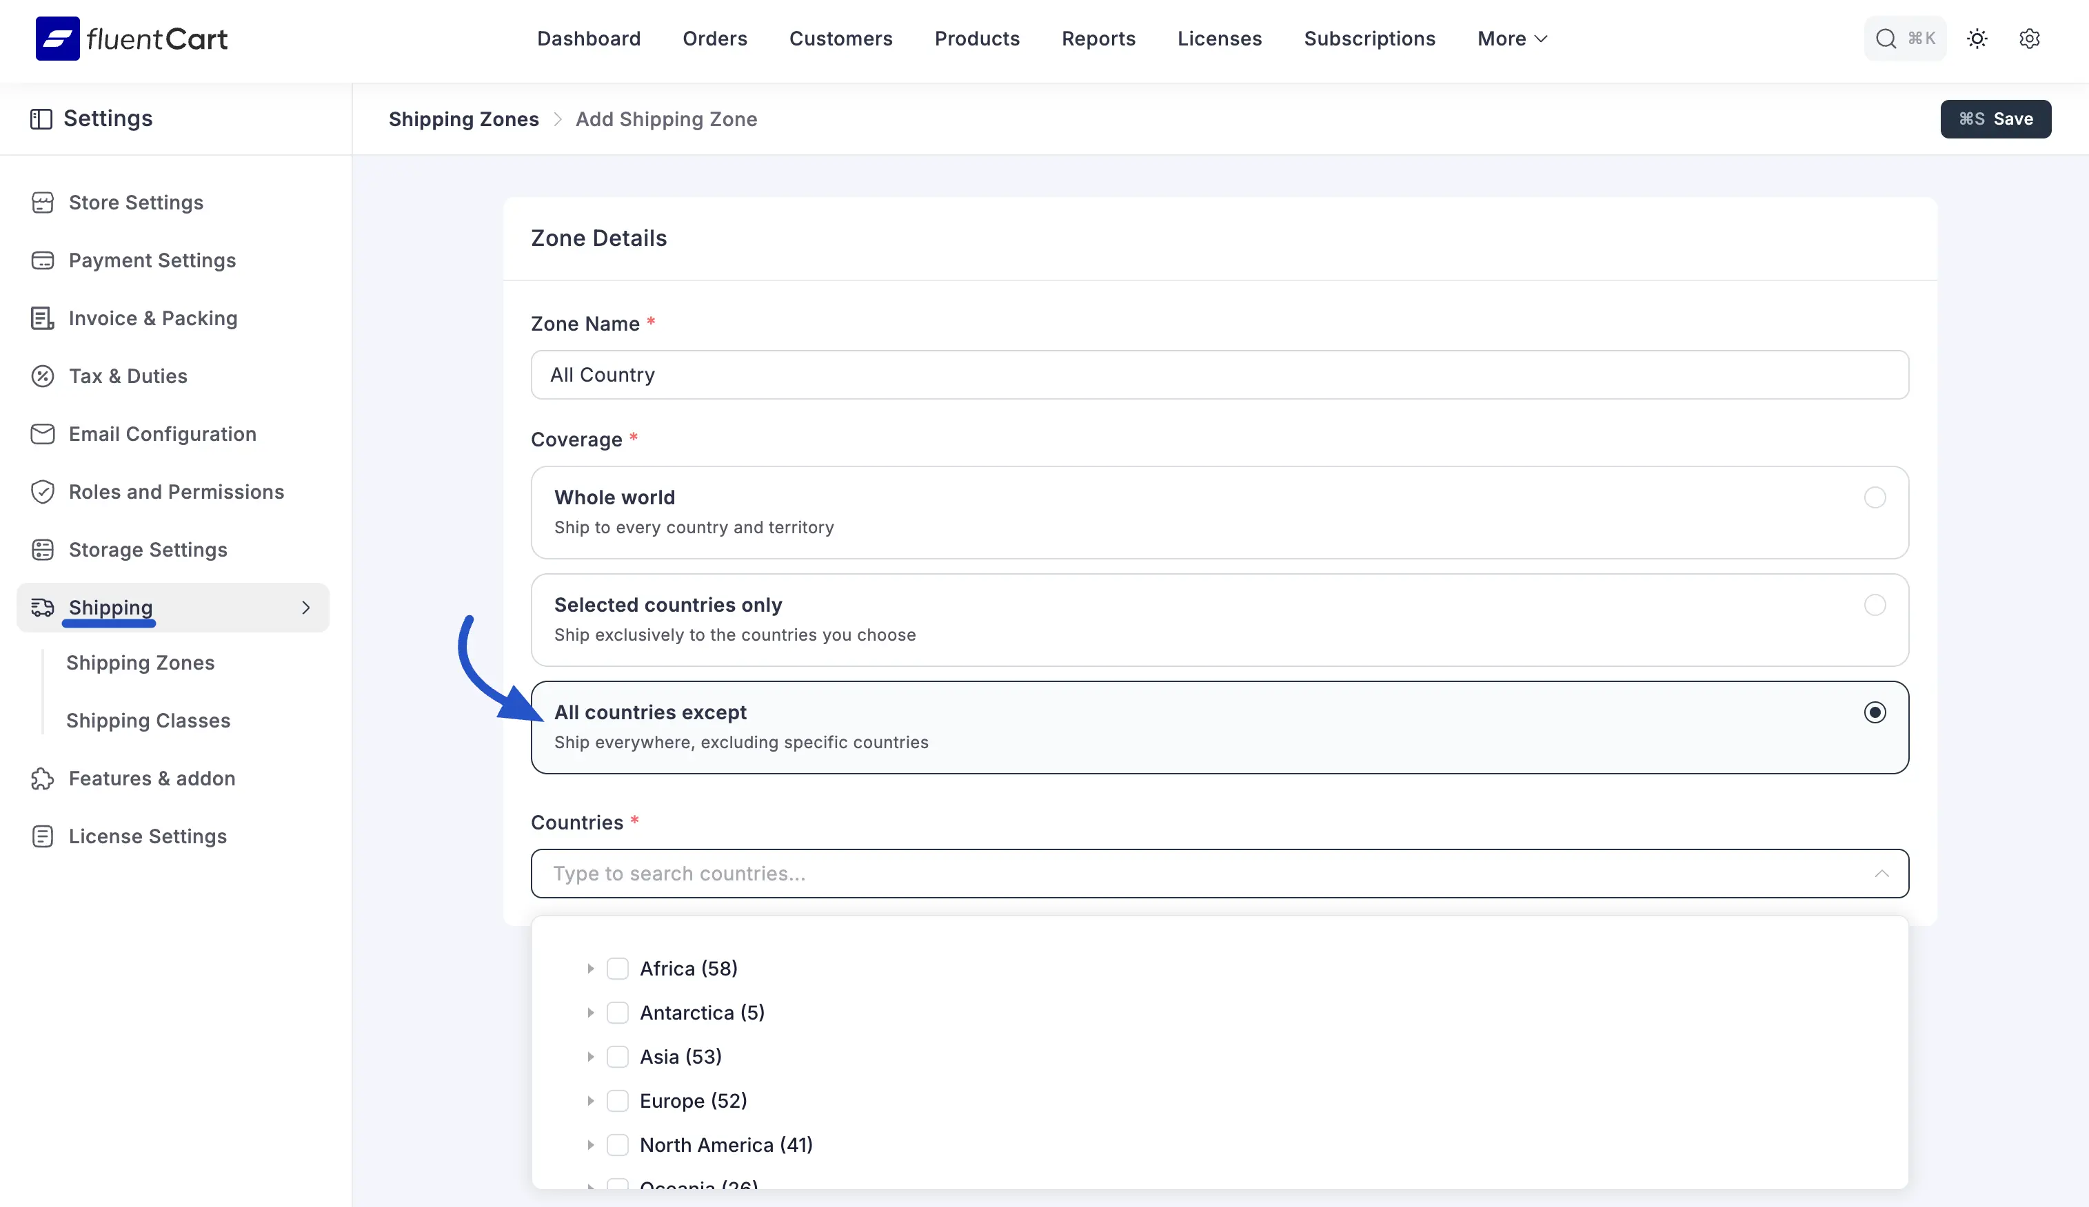This screenshot has height=1207, width=2089.
Task: Toggle the Shipping submenu chevron
Action: coord(306,607)
